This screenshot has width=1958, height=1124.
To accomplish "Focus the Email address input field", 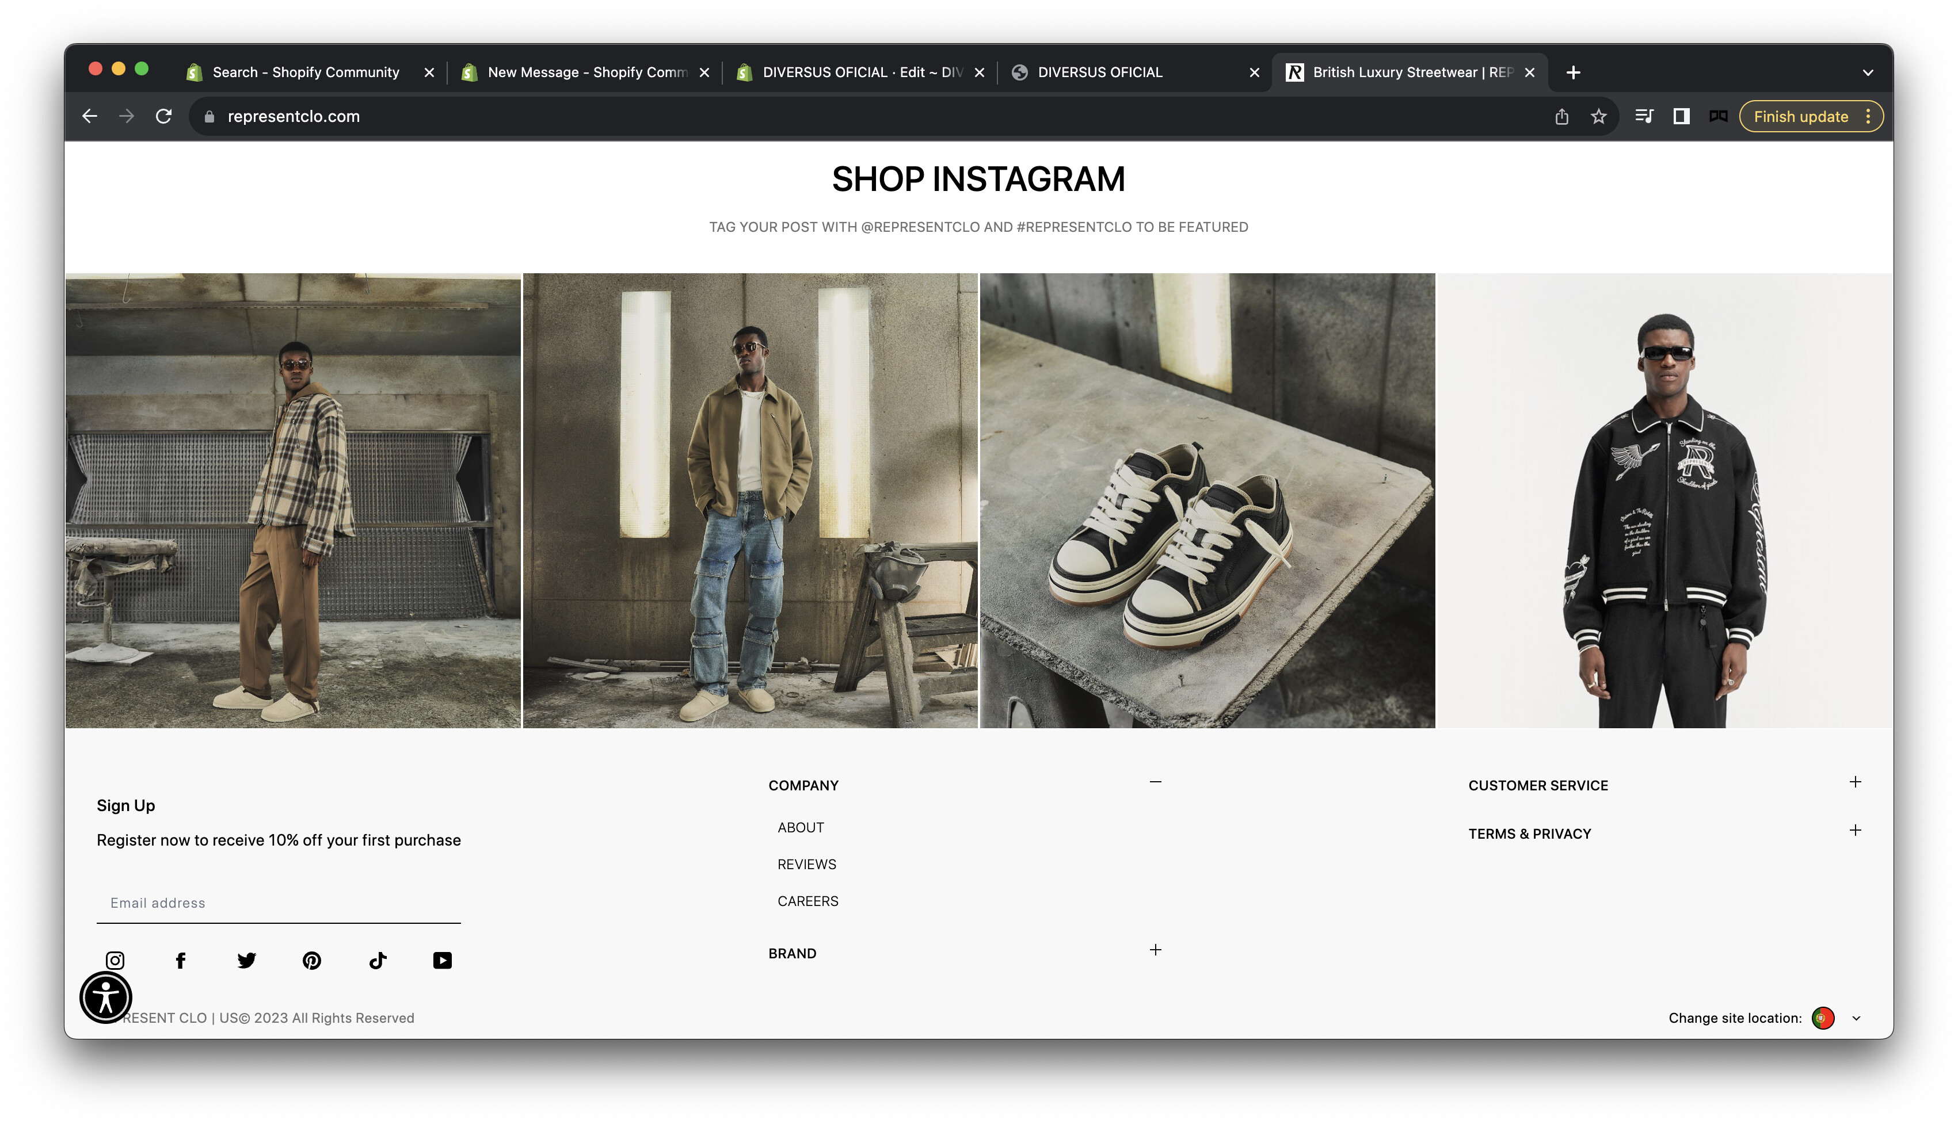I will (x=278, y=903).
